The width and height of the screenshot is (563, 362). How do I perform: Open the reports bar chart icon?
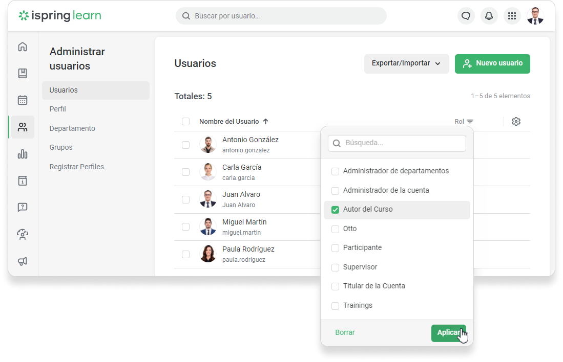(x=23, y=154)
